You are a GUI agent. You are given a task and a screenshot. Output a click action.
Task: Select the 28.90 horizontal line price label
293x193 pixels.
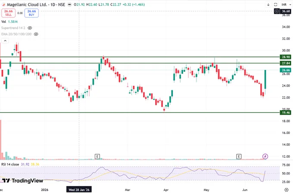[285, 57]
